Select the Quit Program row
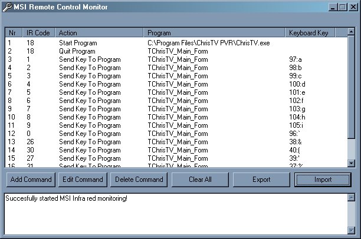The image size is (361, 239). (176, 51)
